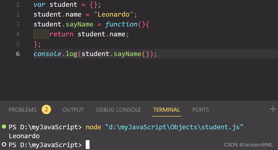The height and width of the screenshot is (150, 278).
Task: Switch to the PROBLEMS tab
Action: [x=22, y=110]
